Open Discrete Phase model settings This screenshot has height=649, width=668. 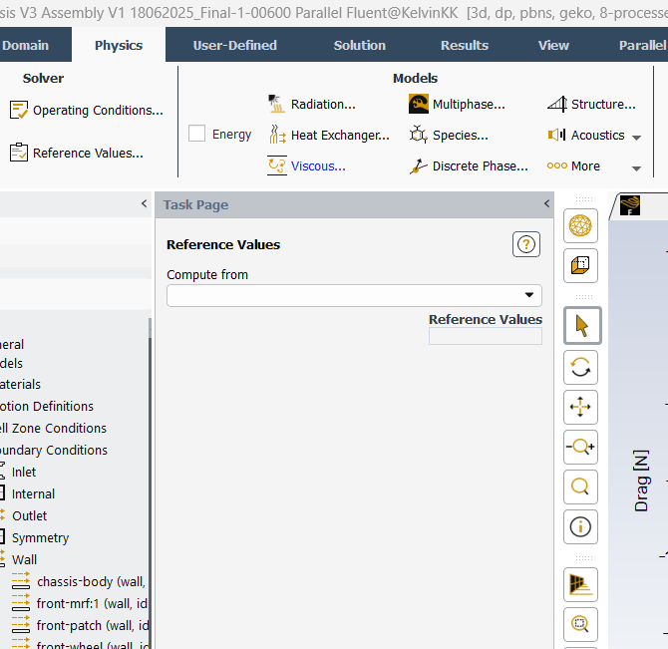pos(481,166)
